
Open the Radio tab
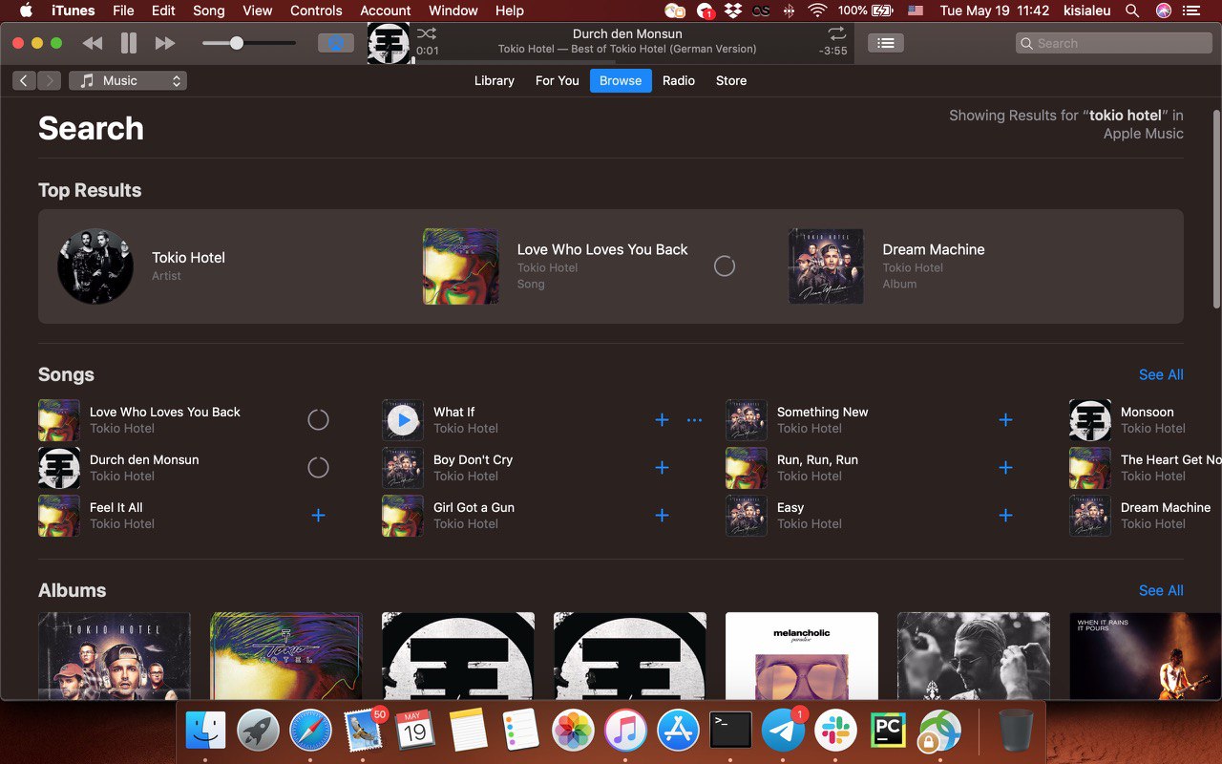pyautogui.click(x=679, y=81)
